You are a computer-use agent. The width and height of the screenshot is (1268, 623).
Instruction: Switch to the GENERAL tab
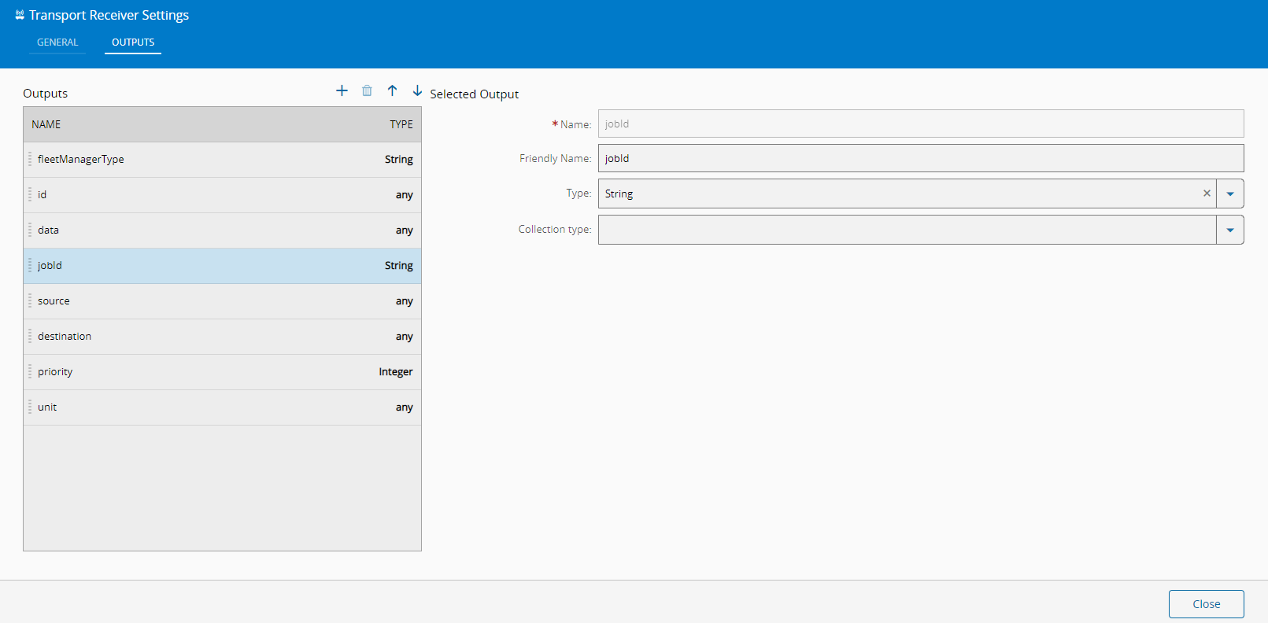click(57, 42)
